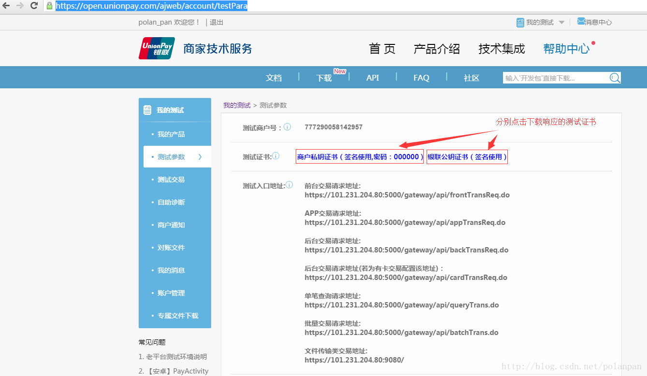
Task: Click the search magnifier icon
Action: (615, 78)
